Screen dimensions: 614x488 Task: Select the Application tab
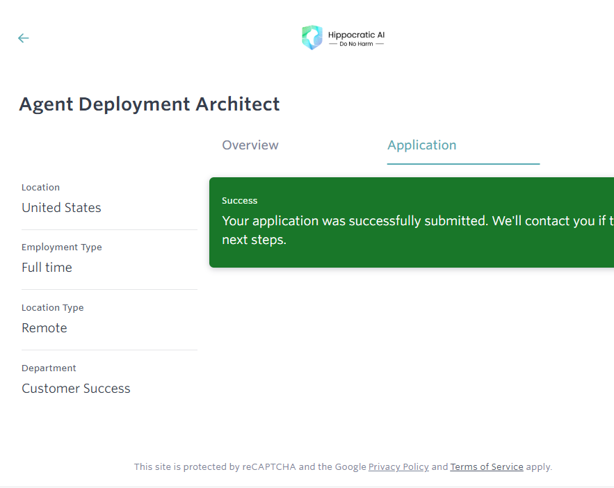422,145
